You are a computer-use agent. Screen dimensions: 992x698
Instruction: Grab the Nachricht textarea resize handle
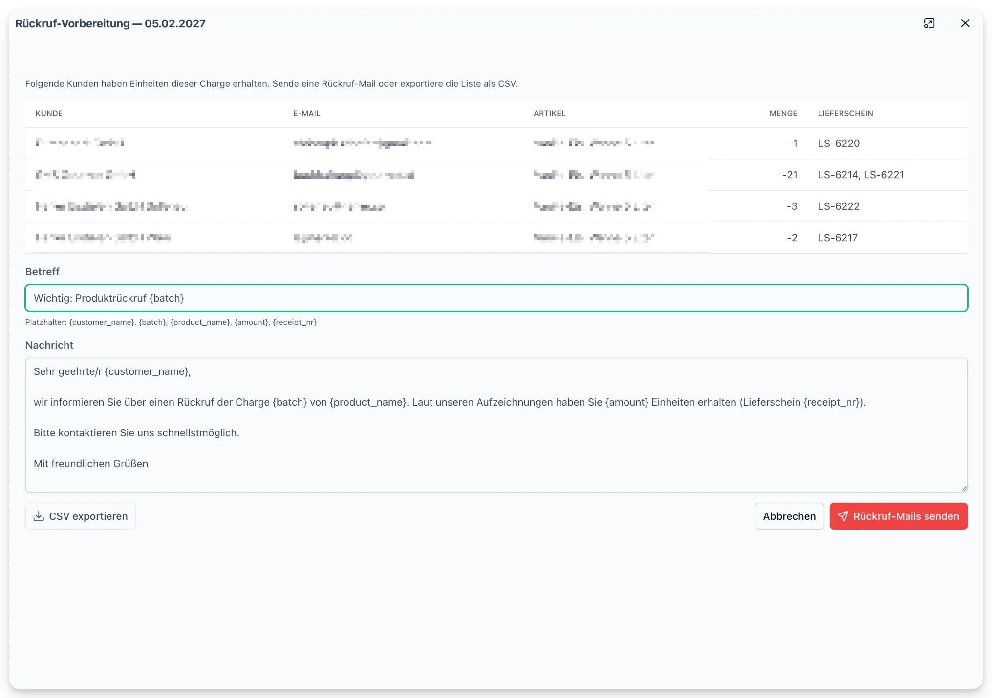click(x=964, y=488)
